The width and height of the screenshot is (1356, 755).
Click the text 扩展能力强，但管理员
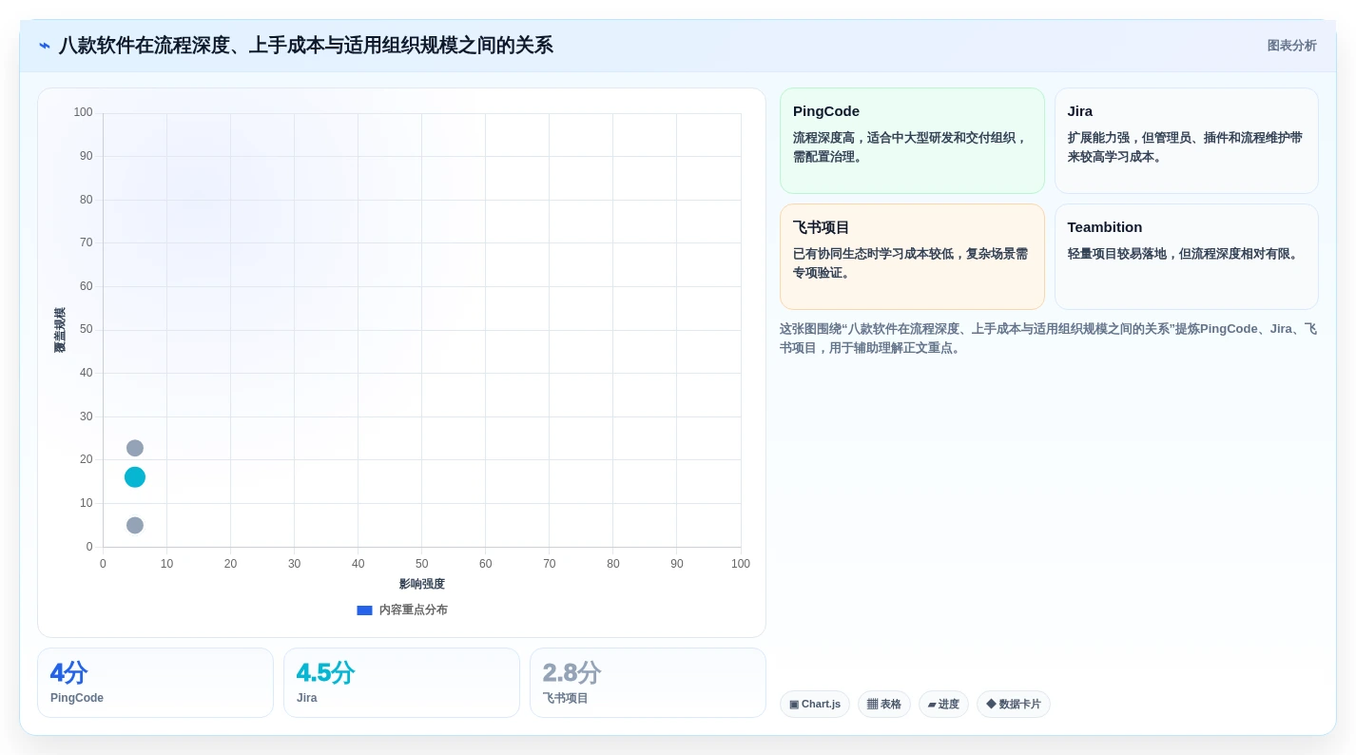point(1185,147)
